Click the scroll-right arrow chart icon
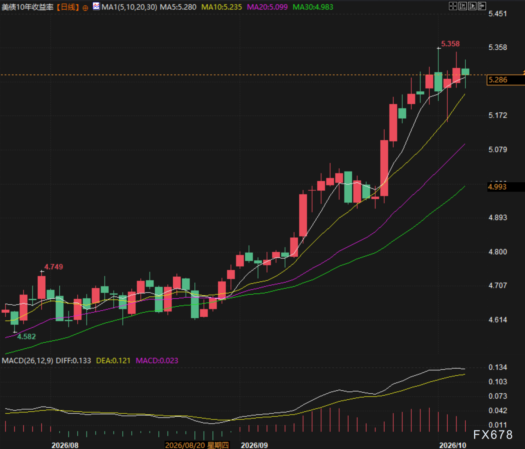Image resolution: width=525 pixels, height=449 pixels. coord(482,6)
